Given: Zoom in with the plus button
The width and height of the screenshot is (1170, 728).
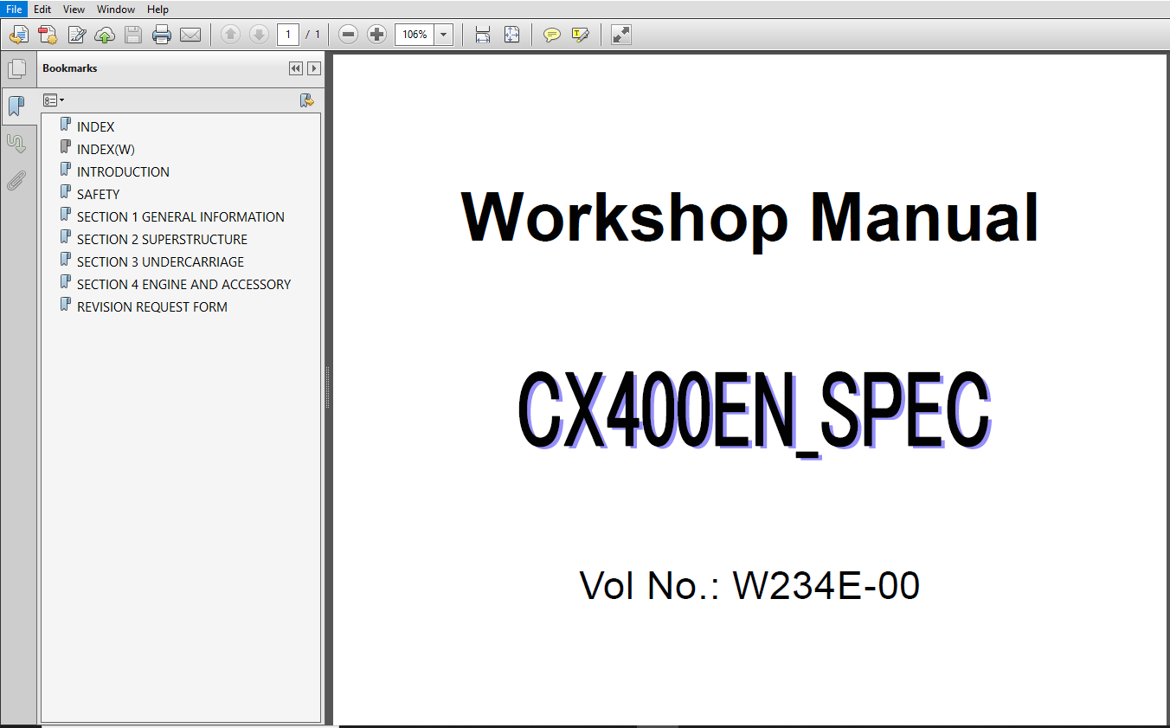Looking at the screenshot, I should click(x=376, y=35).
